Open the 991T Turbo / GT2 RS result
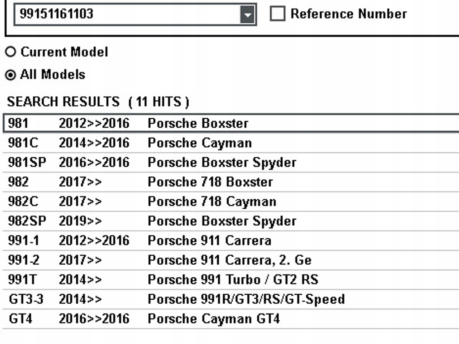 click(233, 280)
